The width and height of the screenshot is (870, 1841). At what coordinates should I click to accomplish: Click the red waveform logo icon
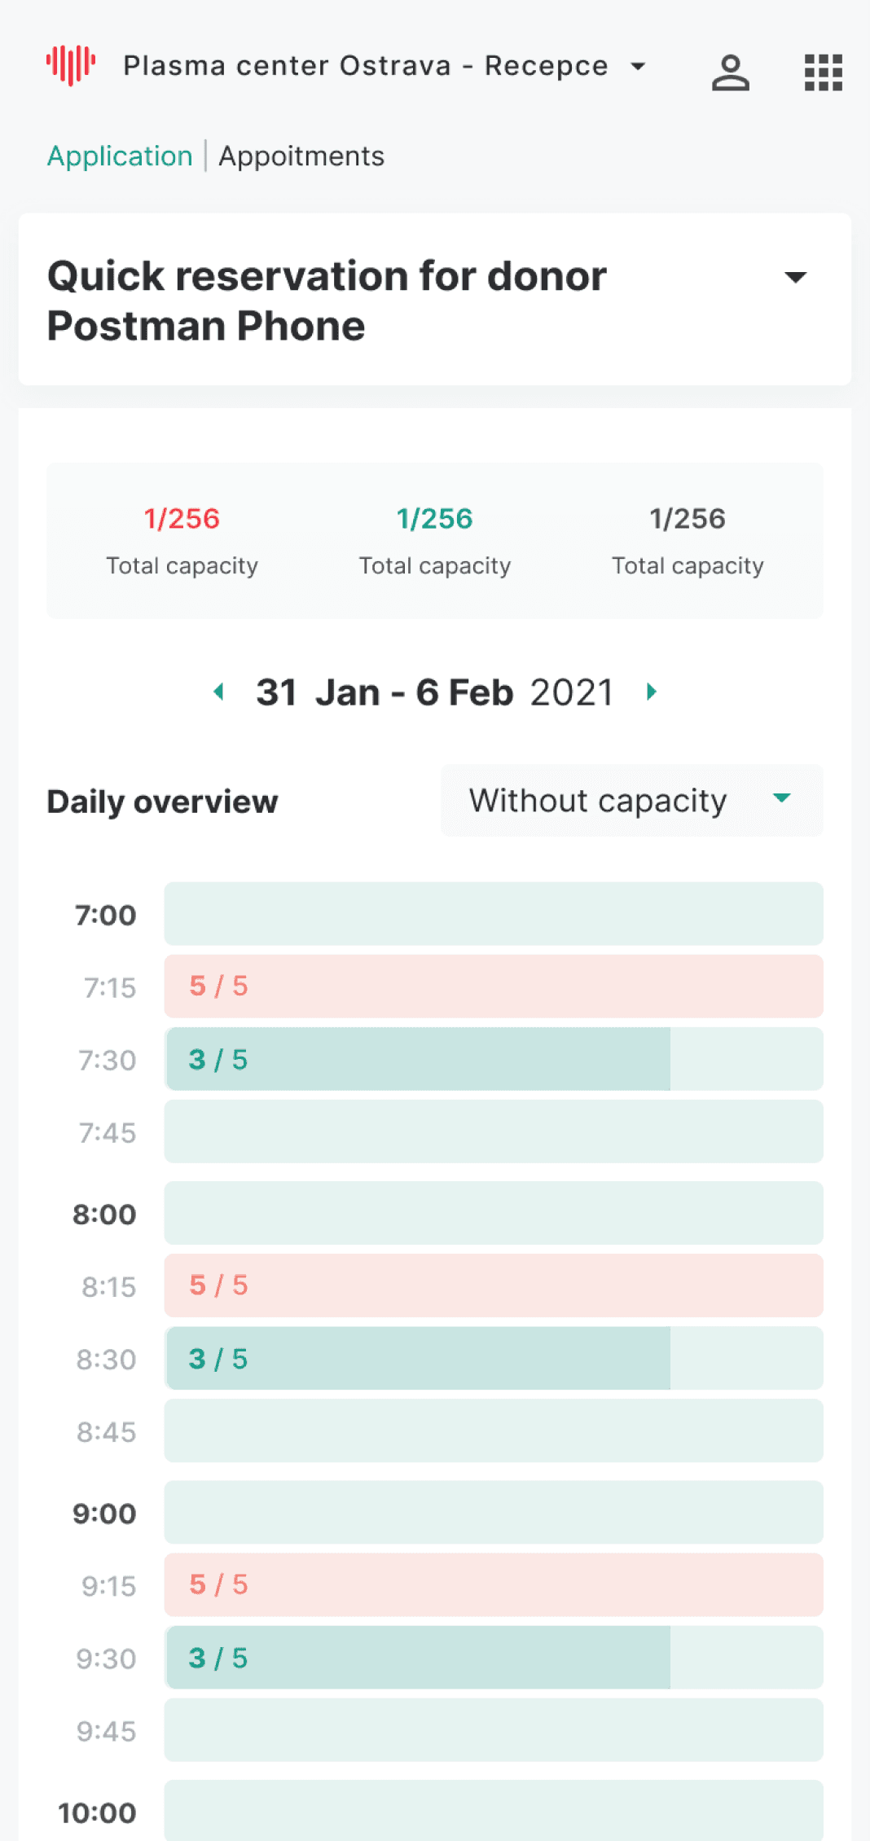coord(71,65)
